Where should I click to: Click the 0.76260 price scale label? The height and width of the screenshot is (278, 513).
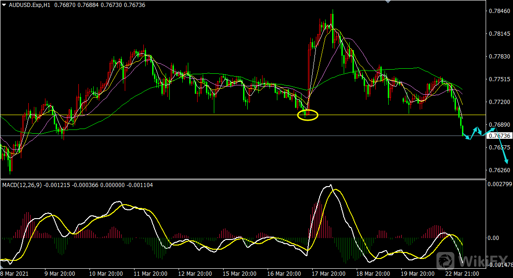pyautogui.click(x=500, y=170)
